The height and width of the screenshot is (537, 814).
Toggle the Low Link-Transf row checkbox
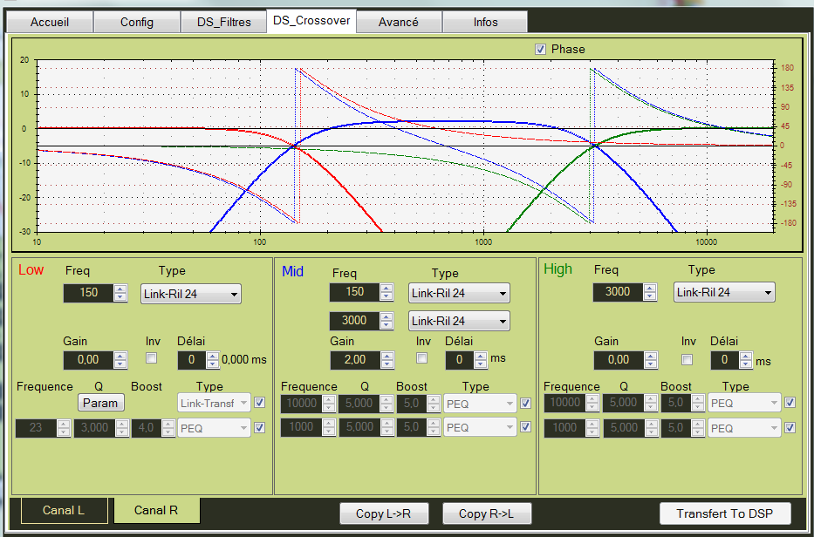click(x=260, y=402)
